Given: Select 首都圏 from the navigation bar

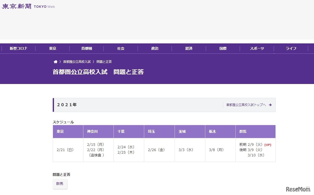Looking at the screenshot, I should click(86, 48).
